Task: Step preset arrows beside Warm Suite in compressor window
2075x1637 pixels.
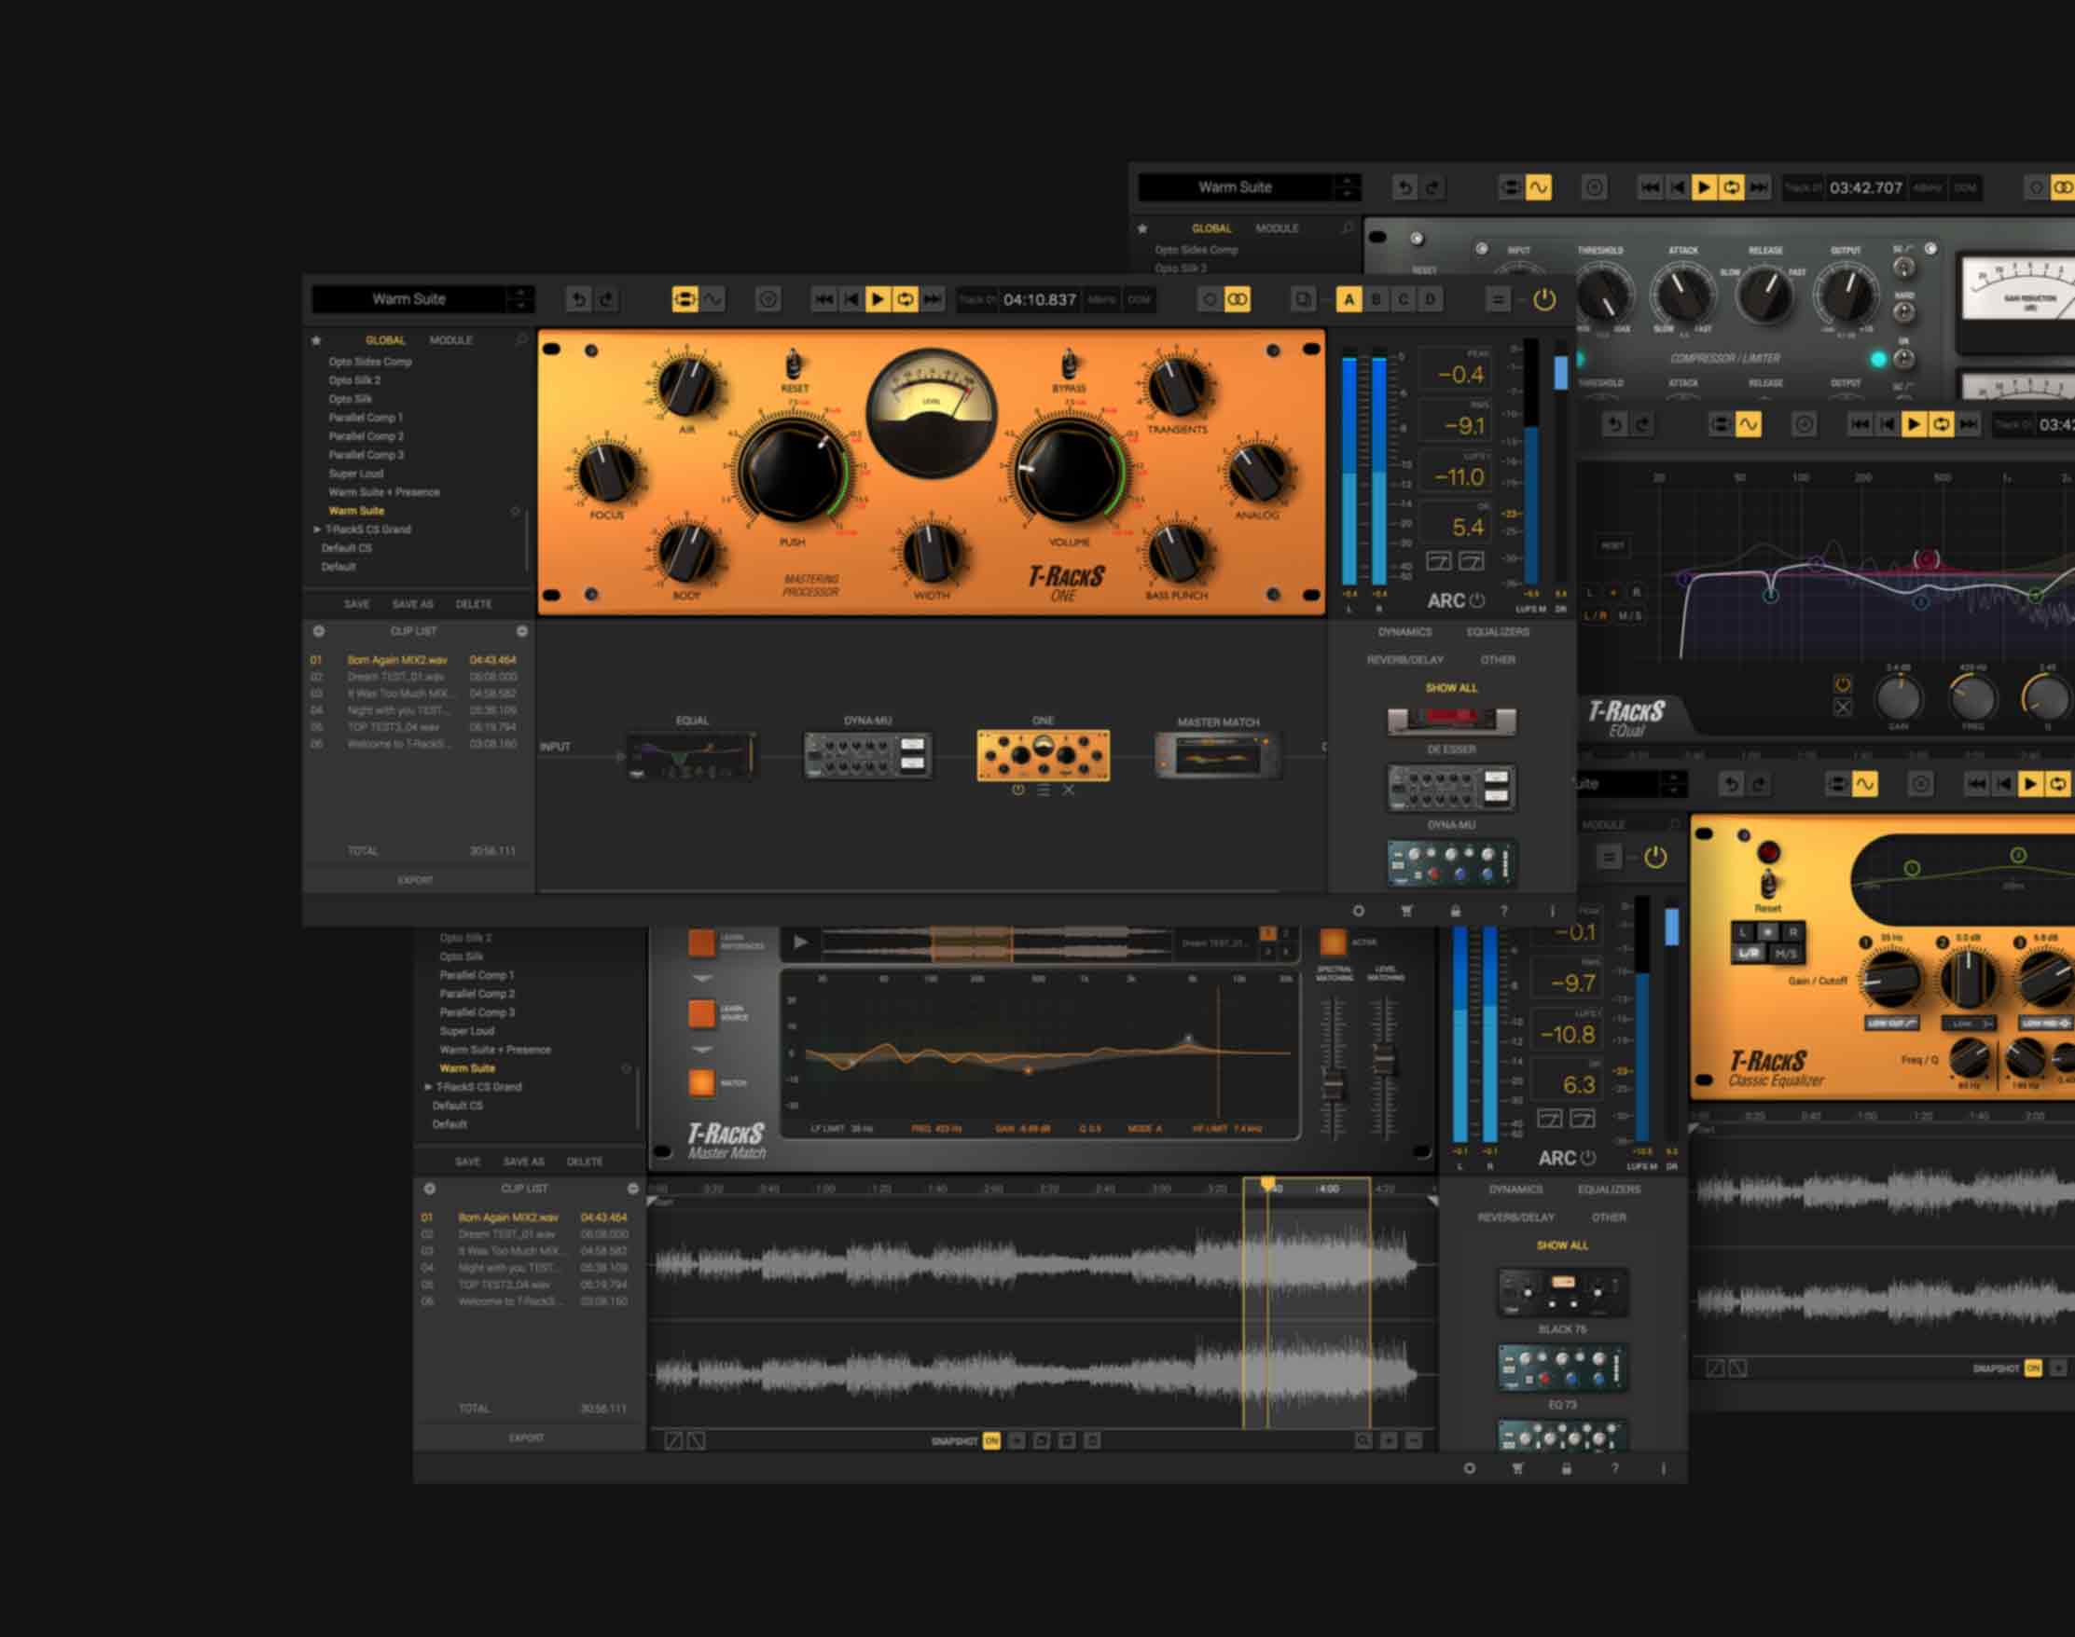Action: pyautogui.click(x=1348, y=186)
